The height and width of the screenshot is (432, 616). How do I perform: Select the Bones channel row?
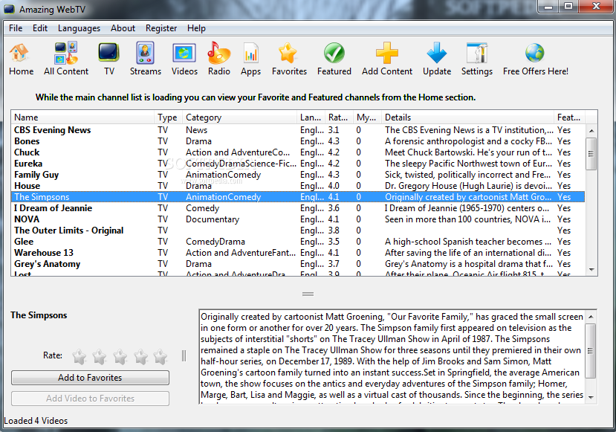298,141
